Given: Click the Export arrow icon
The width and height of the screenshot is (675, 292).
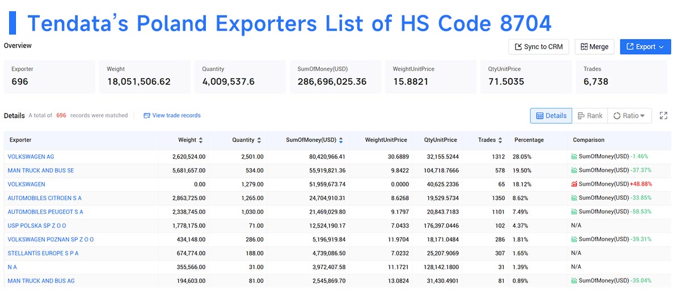Looking at the screenshot, I should pyautogui.click(x=630, y=47).
